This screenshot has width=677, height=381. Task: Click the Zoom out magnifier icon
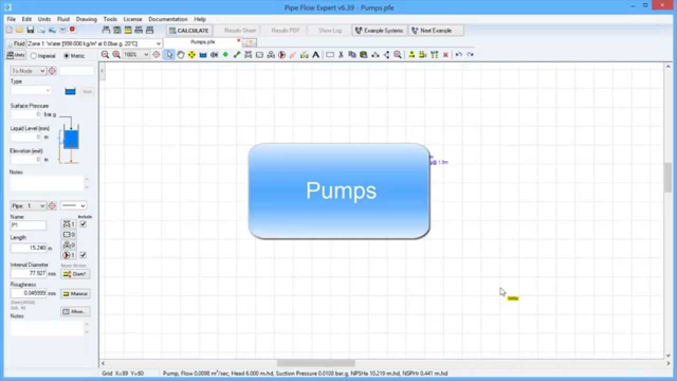[x=105, y=55]
